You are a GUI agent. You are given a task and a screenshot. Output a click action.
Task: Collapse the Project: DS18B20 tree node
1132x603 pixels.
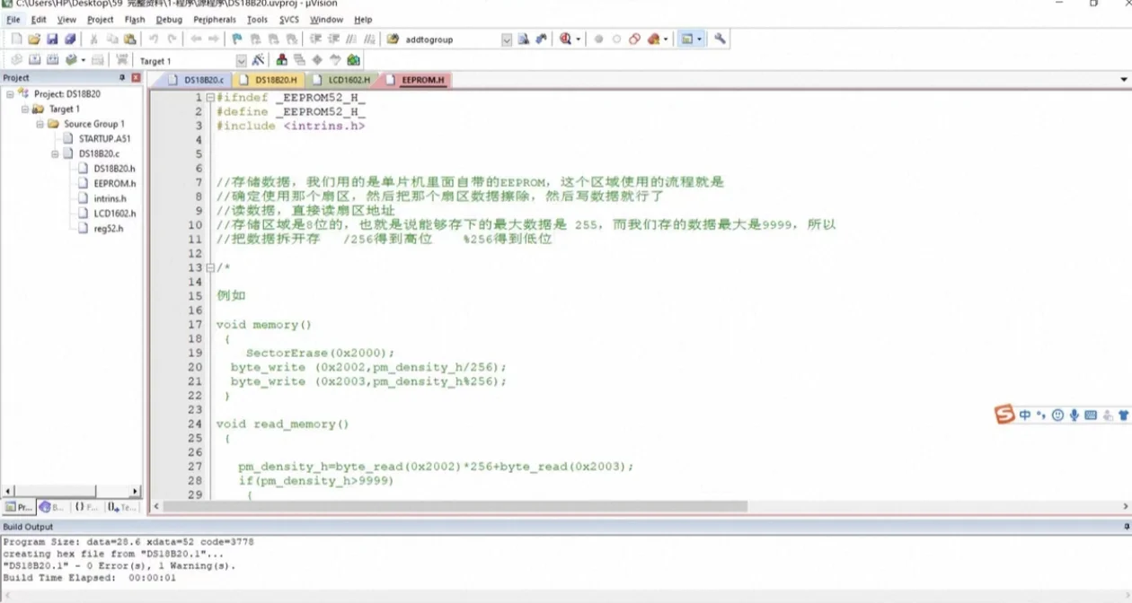10,93
